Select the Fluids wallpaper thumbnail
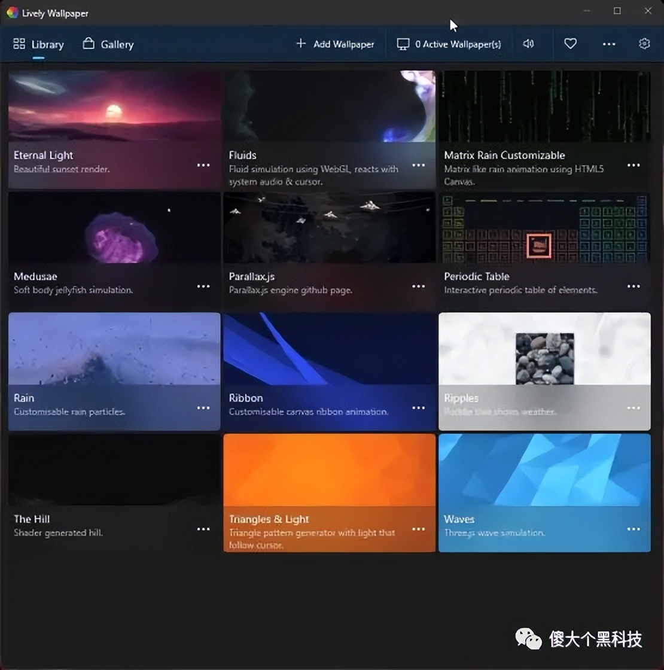664x670 pixels. [330, 106]
